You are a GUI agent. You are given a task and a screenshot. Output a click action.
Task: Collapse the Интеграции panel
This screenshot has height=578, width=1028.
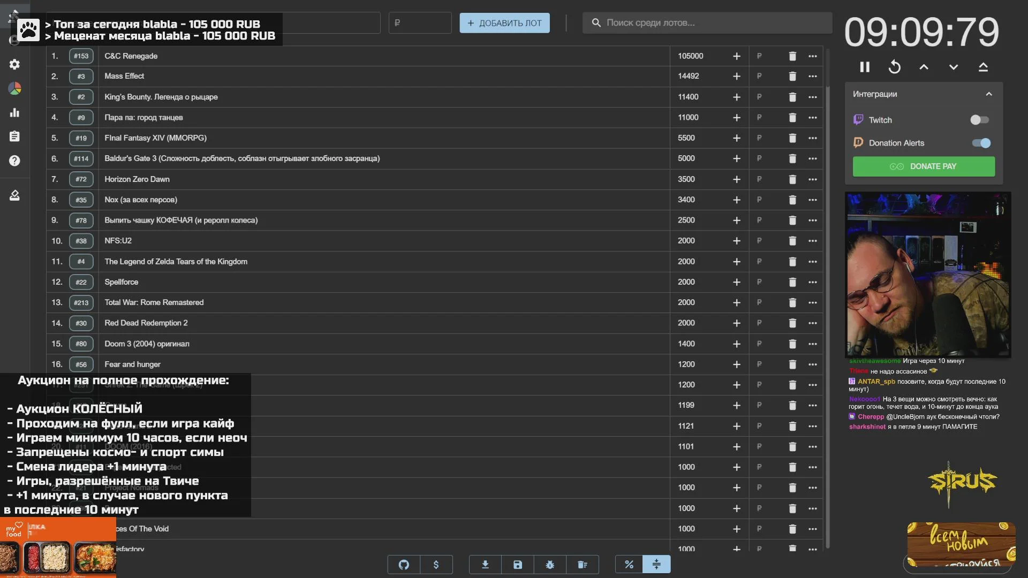pos(988,94)
